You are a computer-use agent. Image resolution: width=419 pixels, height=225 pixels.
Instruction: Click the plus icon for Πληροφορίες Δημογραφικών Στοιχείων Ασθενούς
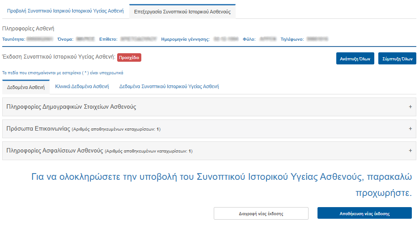[410, 107]
